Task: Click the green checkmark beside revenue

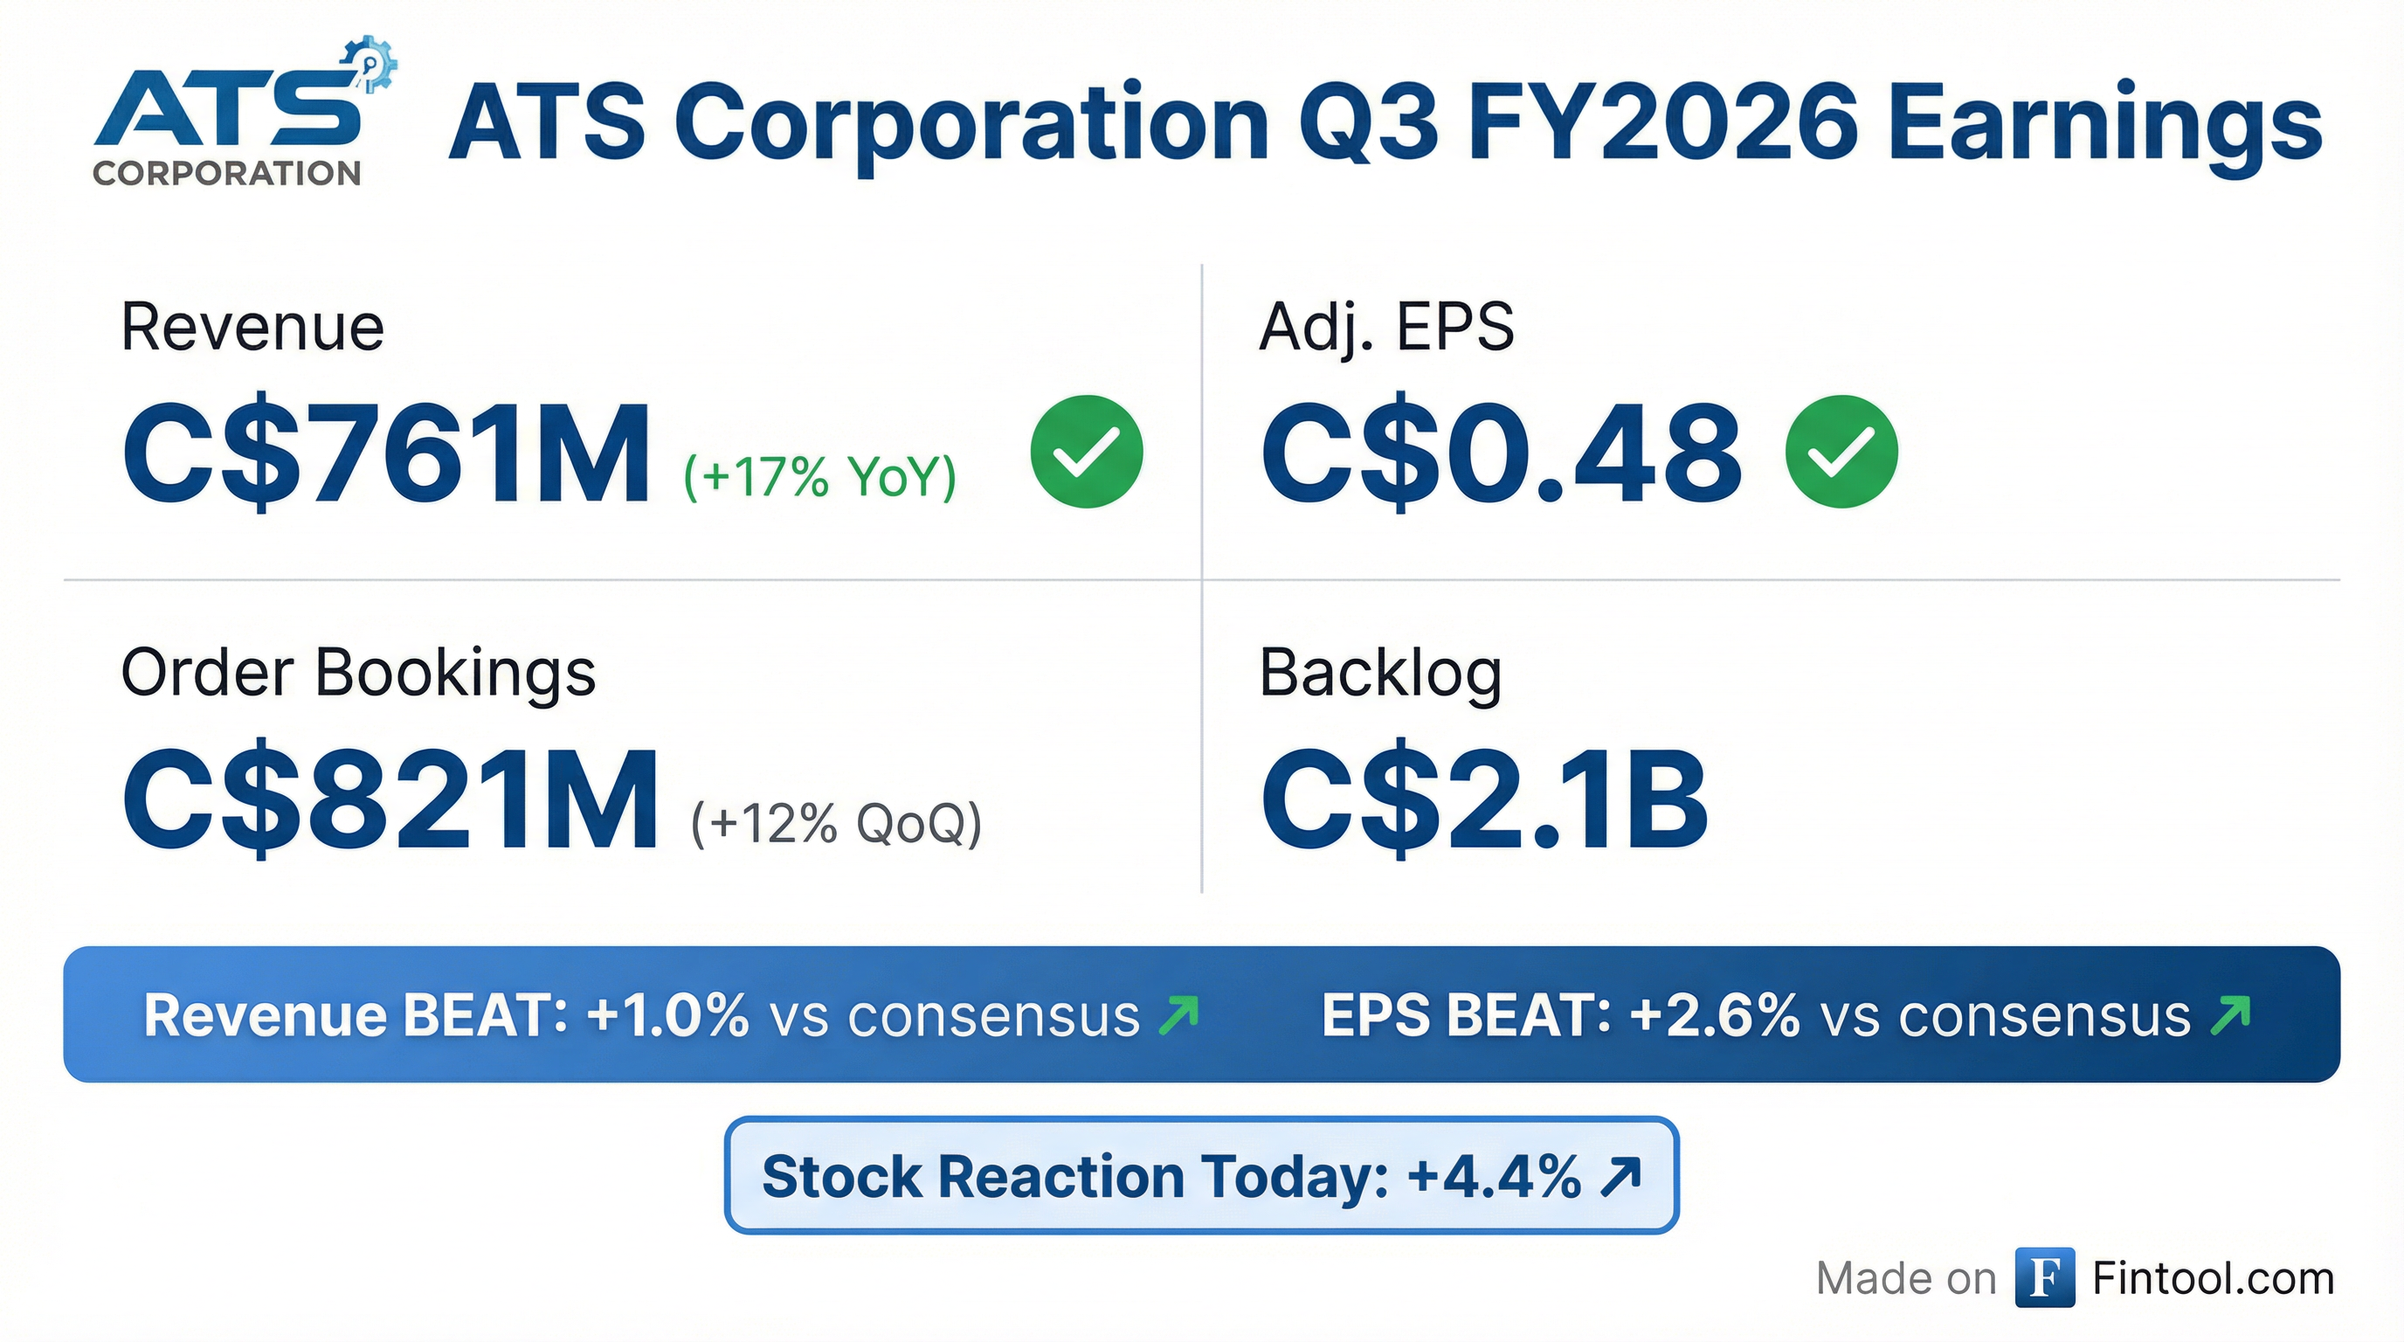Action: tap(1087, 452)
